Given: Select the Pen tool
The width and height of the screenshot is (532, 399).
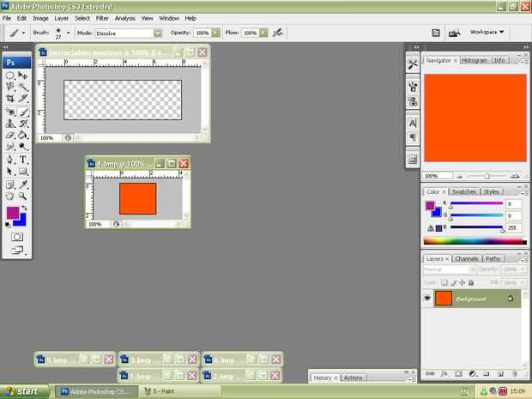Looking at the screenshot, I should (x=10, y=160).
